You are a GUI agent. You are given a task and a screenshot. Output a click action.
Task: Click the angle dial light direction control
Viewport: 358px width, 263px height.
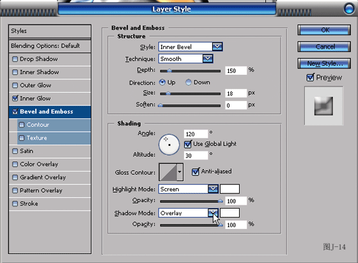coord(169,145)
